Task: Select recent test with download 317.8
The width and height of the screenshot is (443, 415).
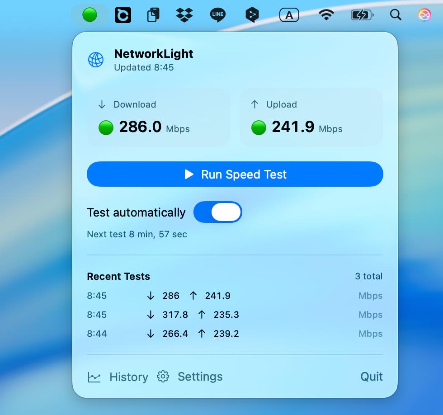Action: 235,315
